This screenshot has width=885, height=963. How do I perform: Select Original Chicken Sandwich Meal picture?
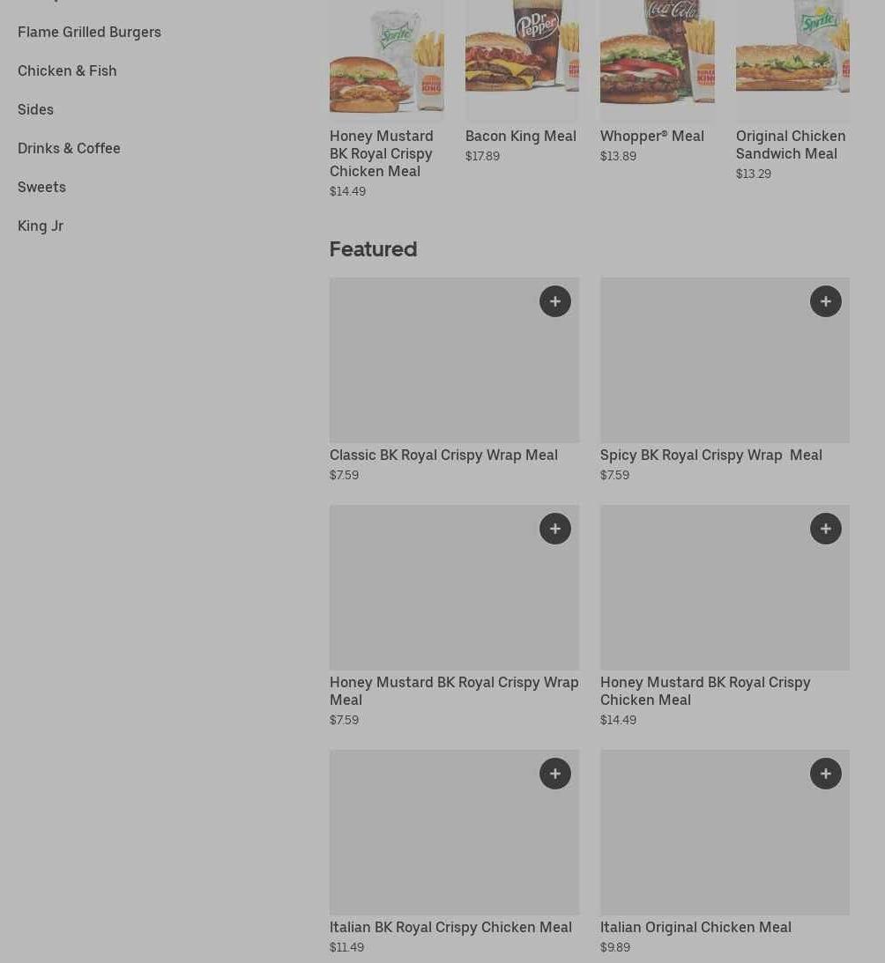[x=792, y=59]
